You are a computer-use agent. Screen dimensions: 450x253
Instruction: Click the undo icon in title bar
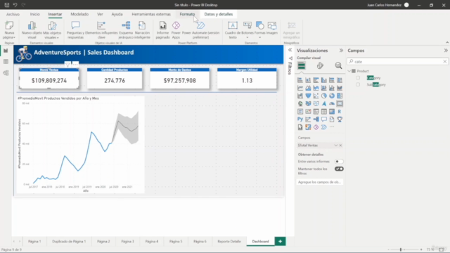(15, 5)
